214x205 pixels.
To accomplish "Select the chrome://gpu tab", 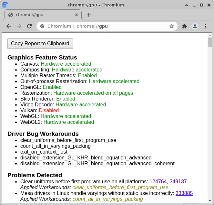I will click(43, 15).
